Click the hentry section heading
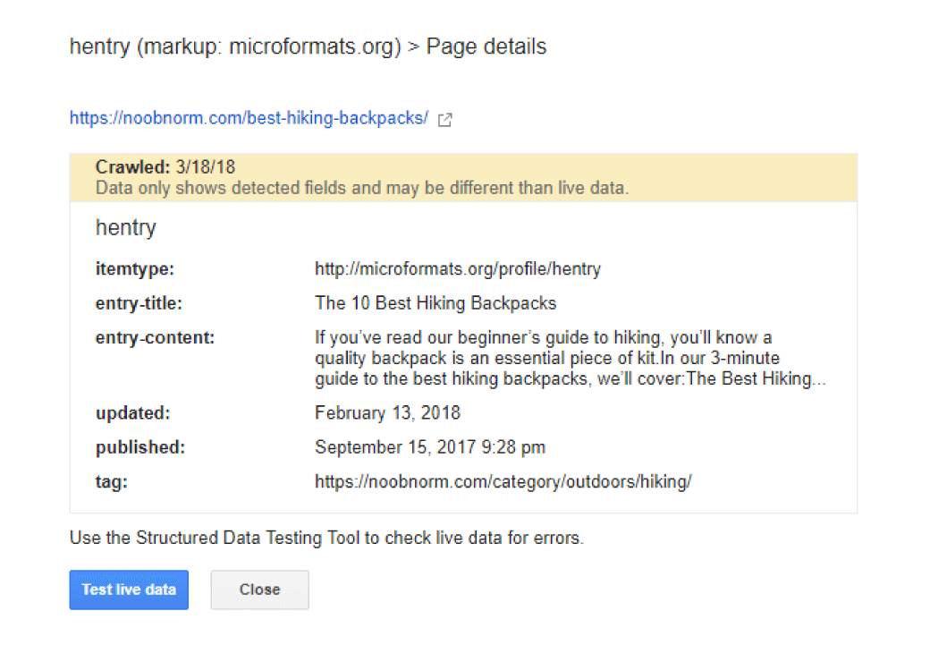Image resolution: width=930 pixels, height=645 pixels. 126,228
